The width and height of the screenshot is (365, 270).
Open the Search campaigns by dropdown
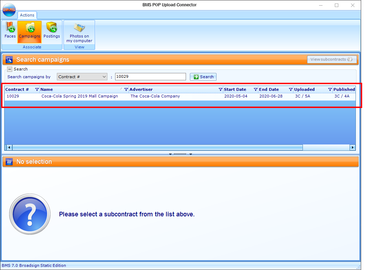pos(82,77)
